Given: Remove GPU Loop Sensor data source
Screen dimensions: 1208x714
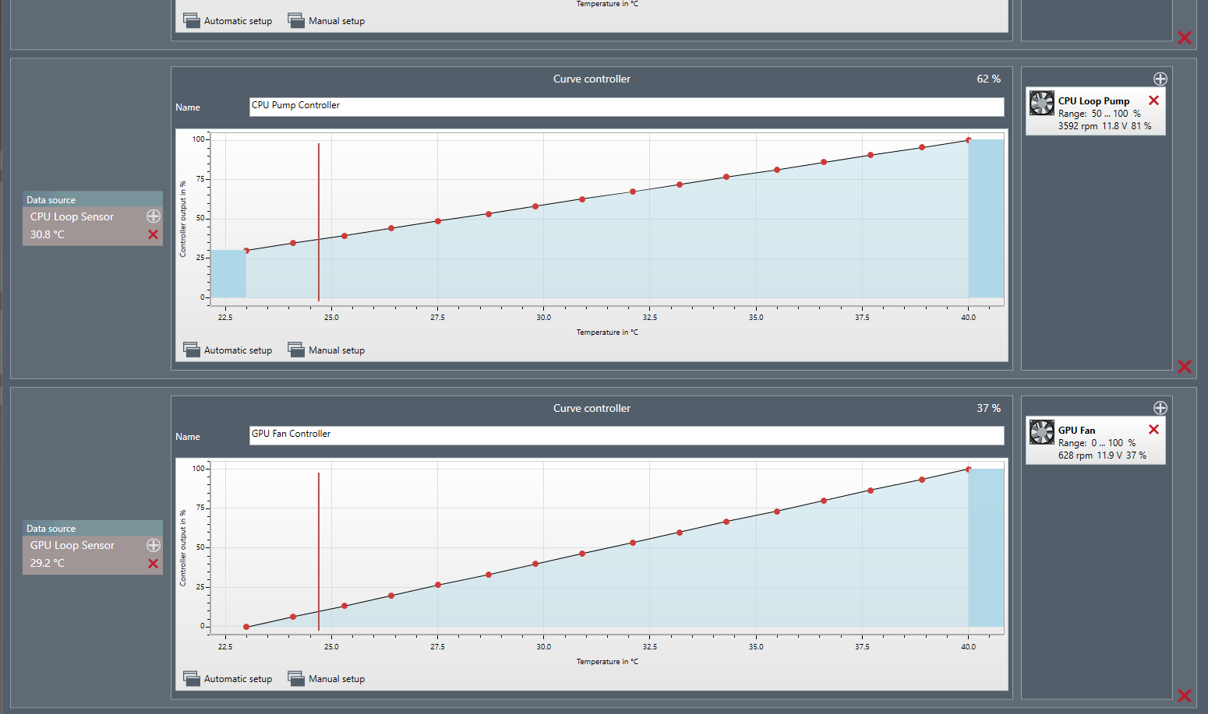Looking at the screenshot, I should [153, 564].
